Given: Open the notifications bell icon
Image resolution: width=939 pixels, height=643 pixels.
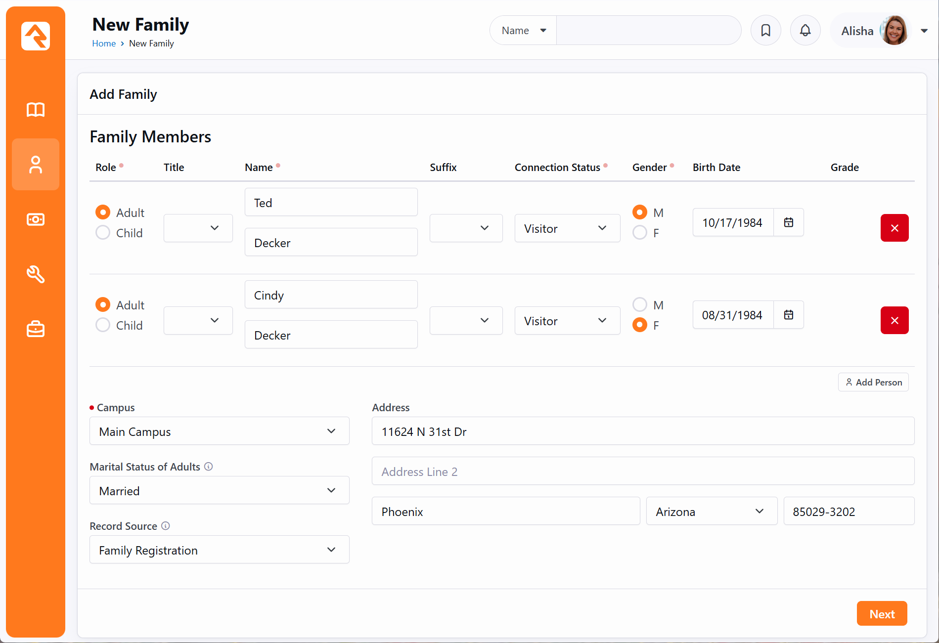Looking at the screenshot, I should pyautogui.click(x=805, y=31).
